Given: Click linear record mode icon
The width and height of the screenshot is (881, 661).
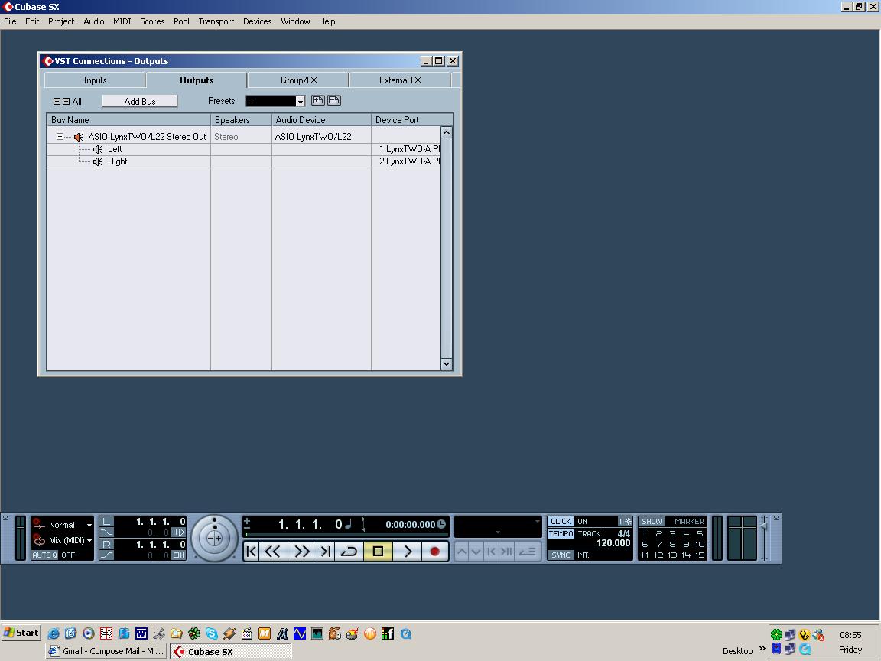Looking at the screenshot, I should (x=39, y=524).
